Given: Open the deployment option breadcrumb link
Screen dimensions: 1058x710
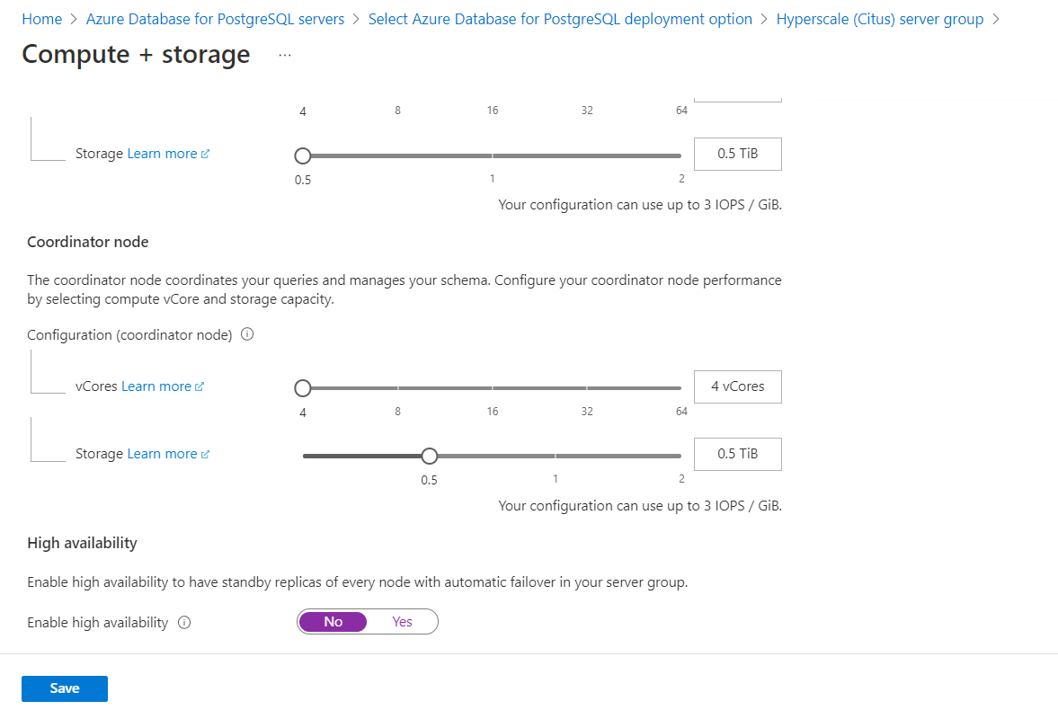Looking at the screenshot, I should 559,18.
